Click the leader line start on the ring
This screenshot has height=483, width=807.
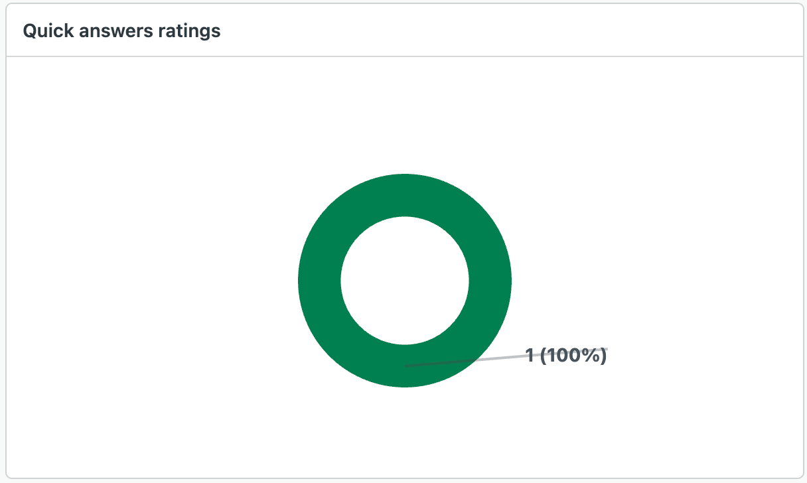pos(407,365)
